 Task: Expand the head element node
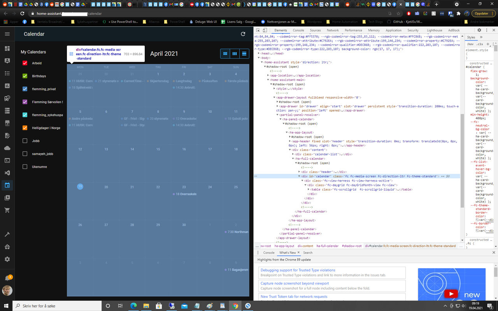coord(259,54)
